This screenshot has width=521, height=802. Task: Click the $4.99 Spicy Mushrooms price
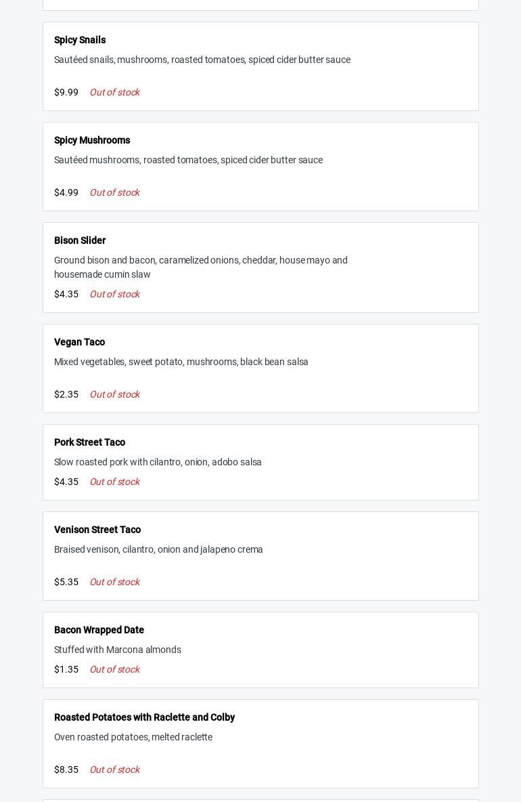pos(66,192)
